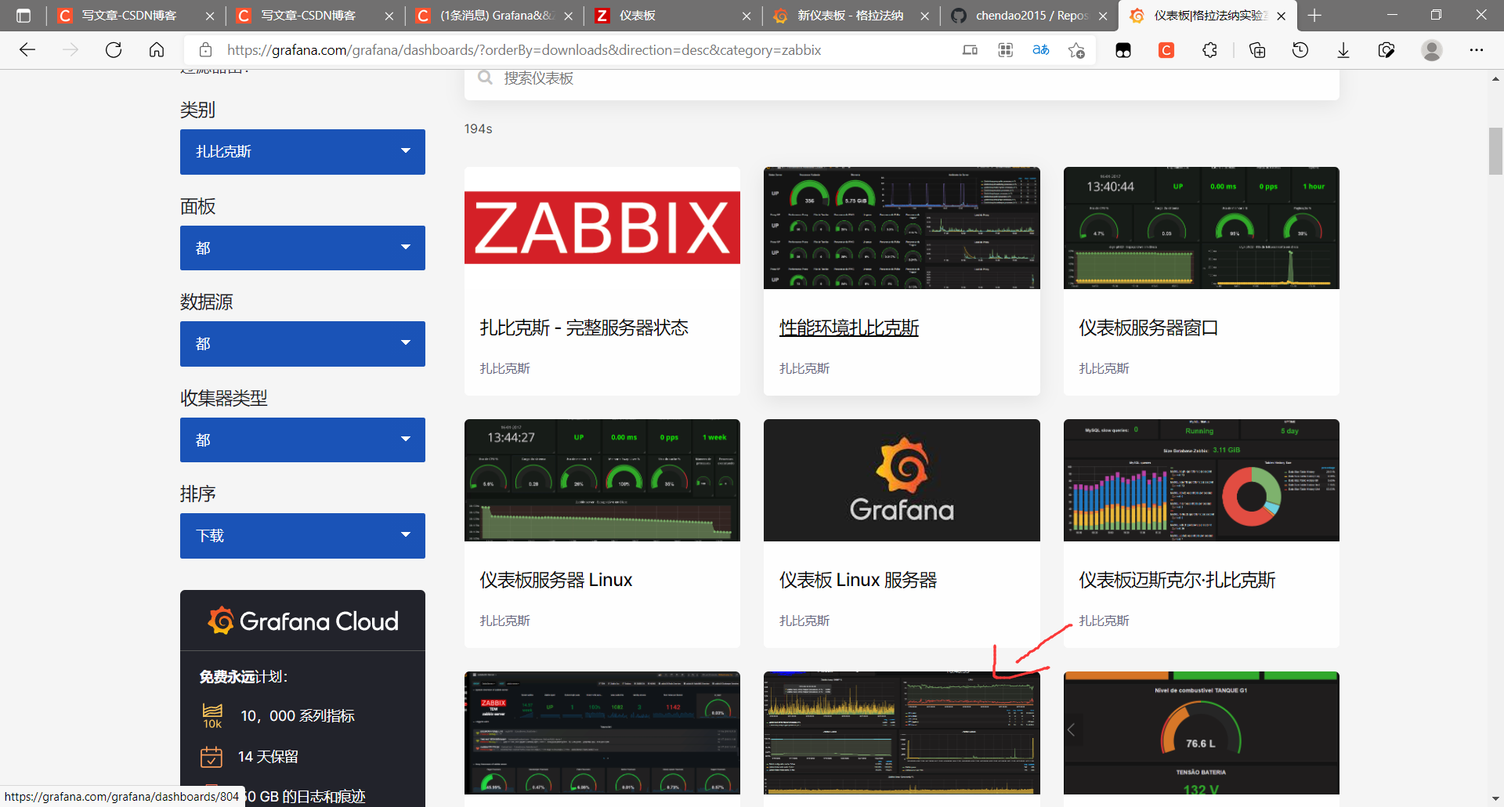
Task: Open the browser profile avatar
Action: [x=1431, y=49]
